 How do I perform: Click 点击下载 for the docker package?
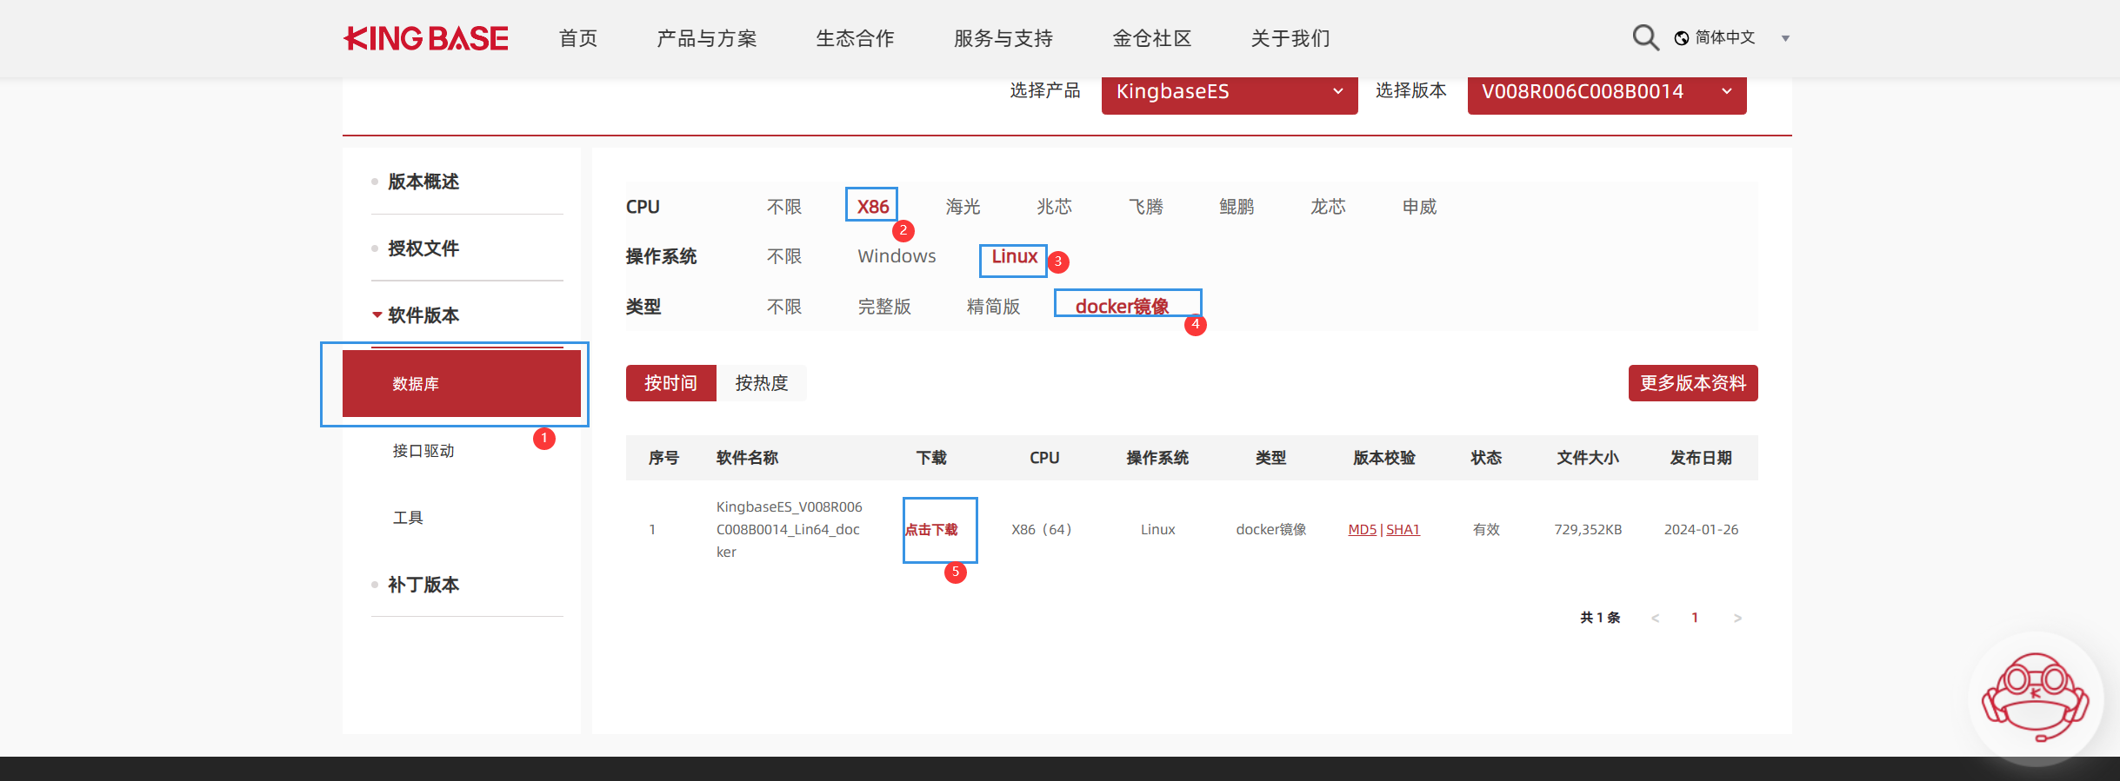[x=931, y=530]
